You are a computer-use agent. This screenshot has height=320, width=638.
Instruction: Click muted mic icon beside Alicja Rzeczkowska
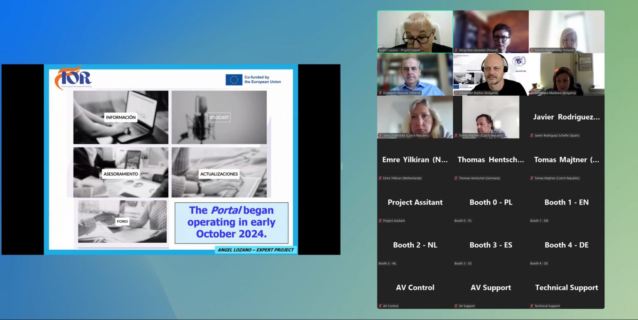[x=456, y=50]
